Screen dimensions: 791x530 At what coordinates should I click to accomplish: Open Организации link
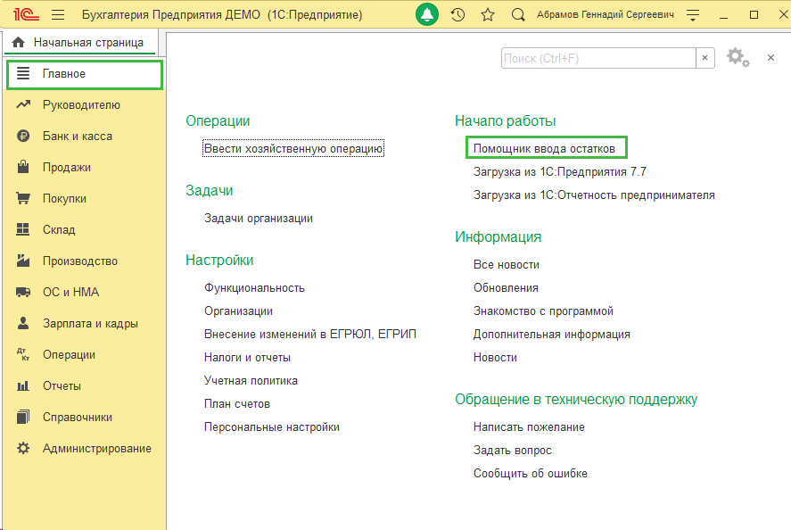[238, 311]
